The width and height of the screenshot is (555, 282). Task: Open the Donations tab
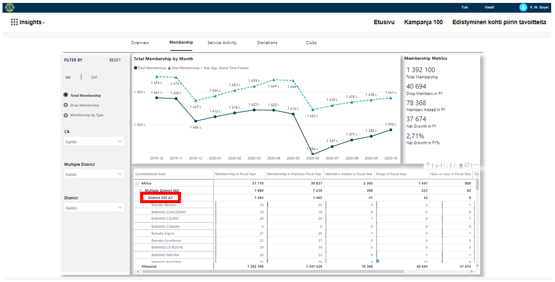267,43
